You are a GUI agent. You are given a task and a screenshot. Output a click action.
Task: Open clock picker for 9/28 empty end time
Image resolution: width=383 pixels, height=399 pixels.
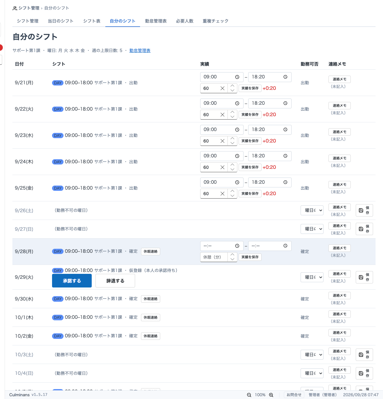pos(285,246)
